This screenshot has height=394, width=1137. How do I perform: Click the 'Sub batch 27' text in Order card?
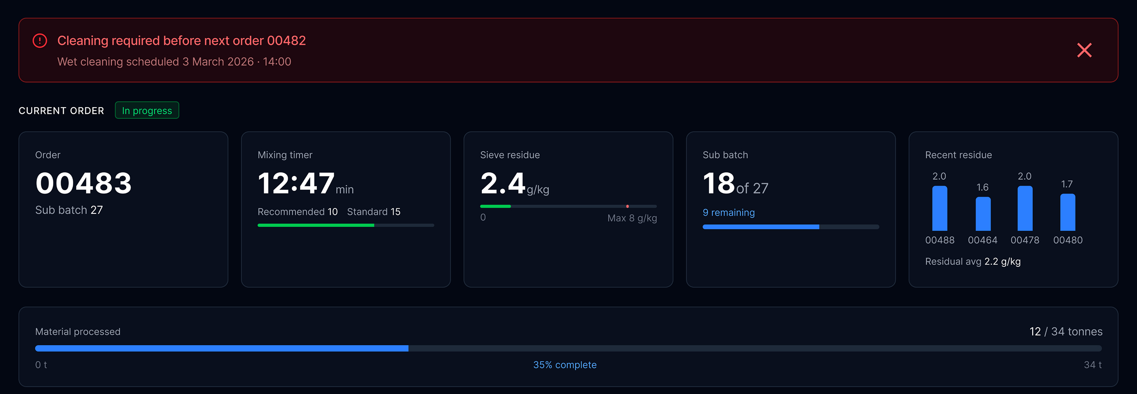pos(69,210)
